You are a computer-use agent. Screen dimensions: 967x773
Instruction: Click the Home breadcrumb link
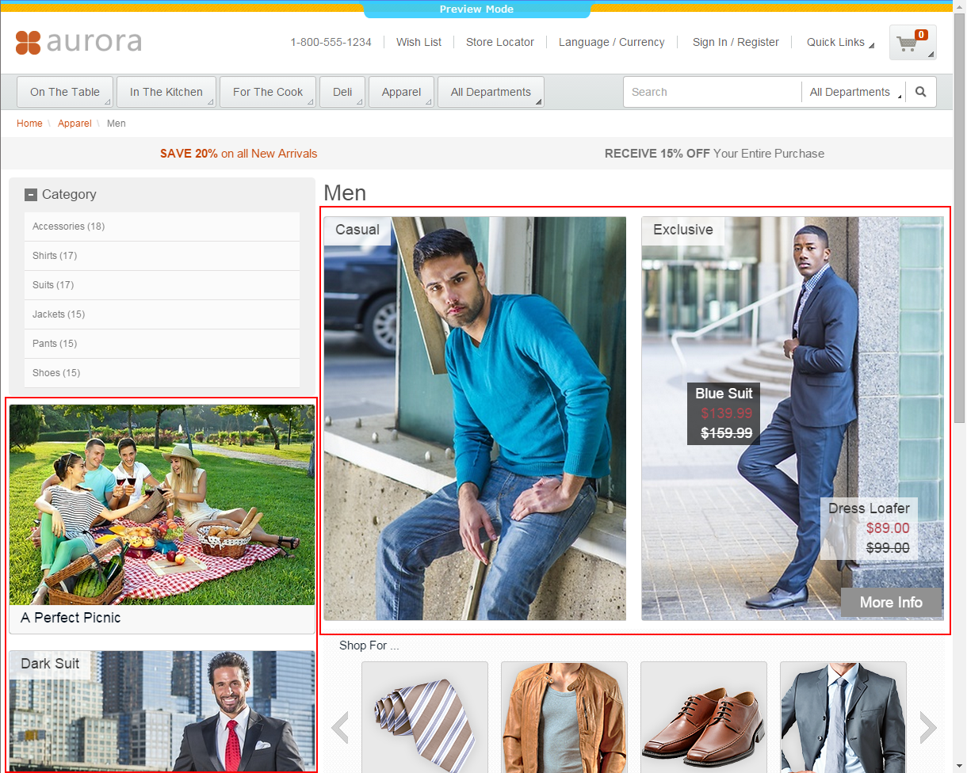(x=29, y=123)
